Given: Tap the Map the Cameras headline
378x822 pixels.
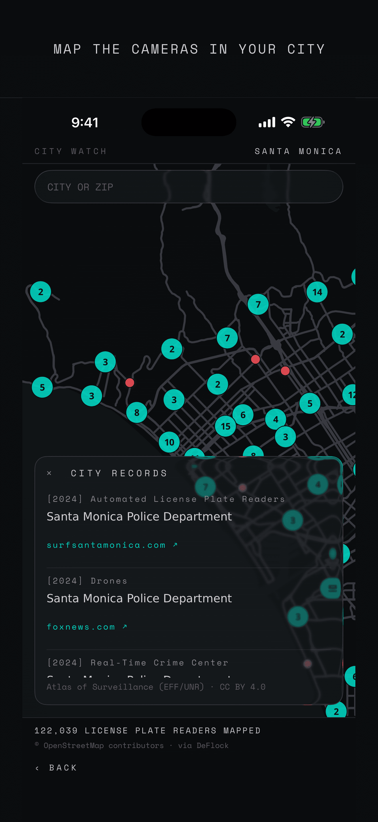Looking at the screenshot, I should pyautogui.click(x=189, y=49).
